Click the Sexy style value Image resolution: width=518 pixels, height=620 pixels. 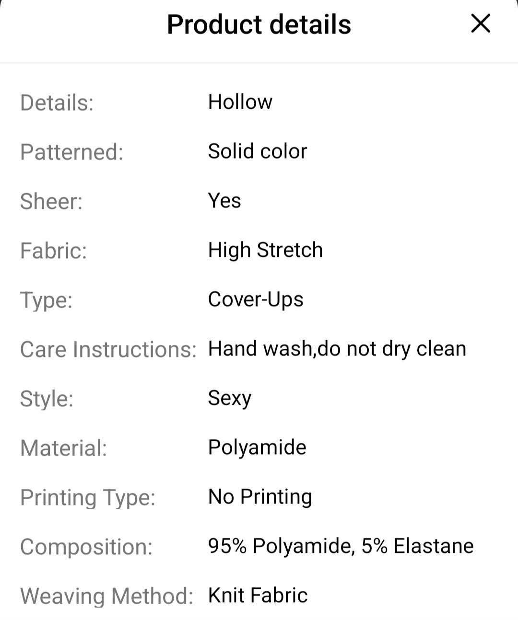point(229,398)
